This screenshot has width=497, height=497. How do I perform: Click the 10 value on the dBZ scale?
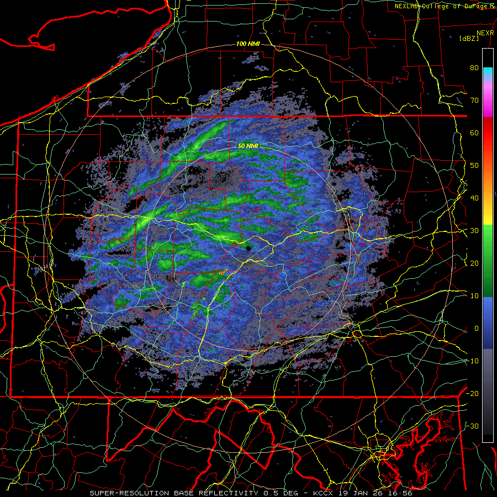(474, 296)
